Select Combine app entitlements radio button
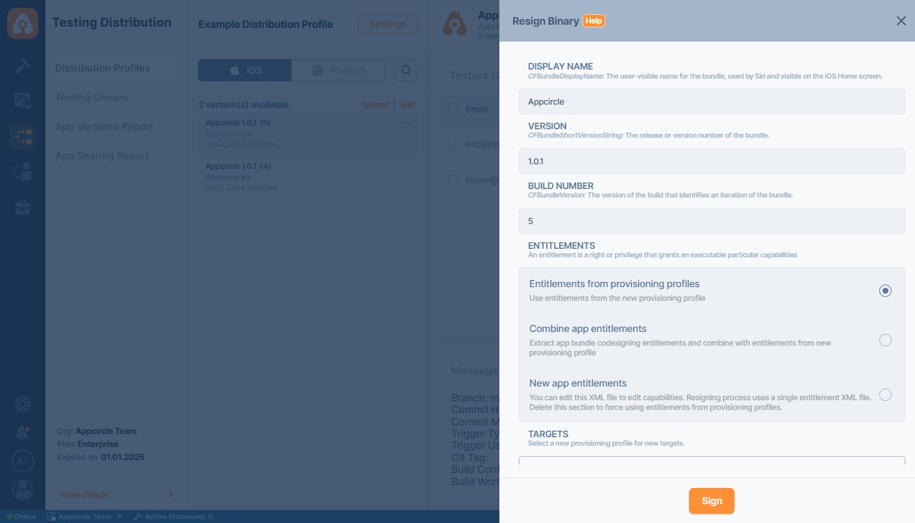Screen dimensions: 915x523 pos(884,340)
